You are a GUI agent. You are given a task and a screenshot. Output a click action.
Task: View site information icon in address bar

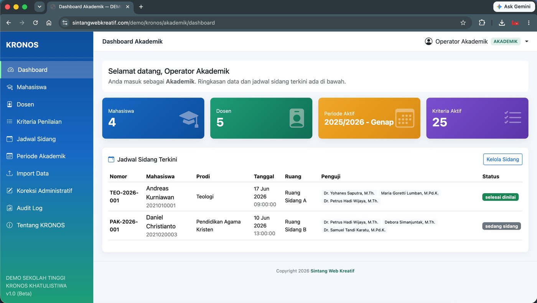coord(65,23)
